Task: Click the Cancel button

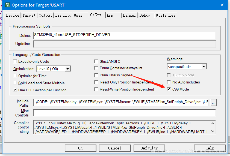Action: click(x=115, y=148)
